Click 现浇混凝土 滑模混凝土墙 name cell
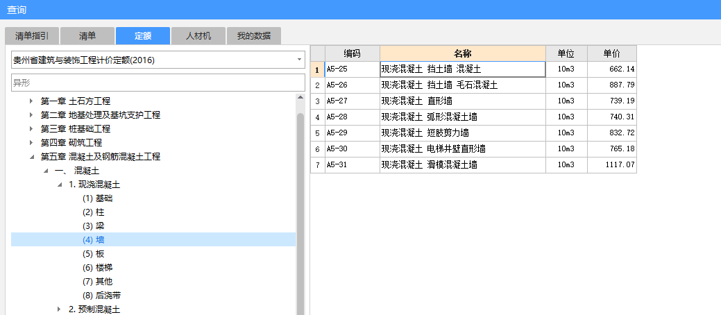This screenshot has height=315, width=721. (463, 164)
